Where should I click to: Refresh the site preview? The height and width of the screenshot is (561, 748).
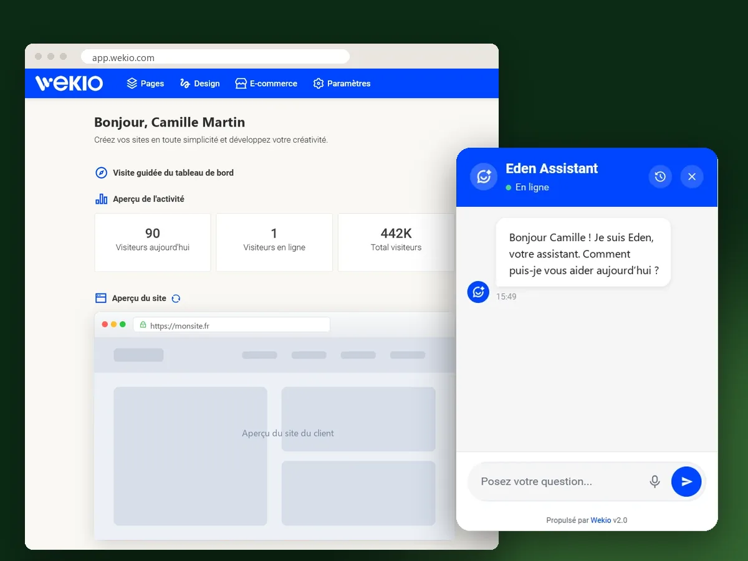pos(176,299)
